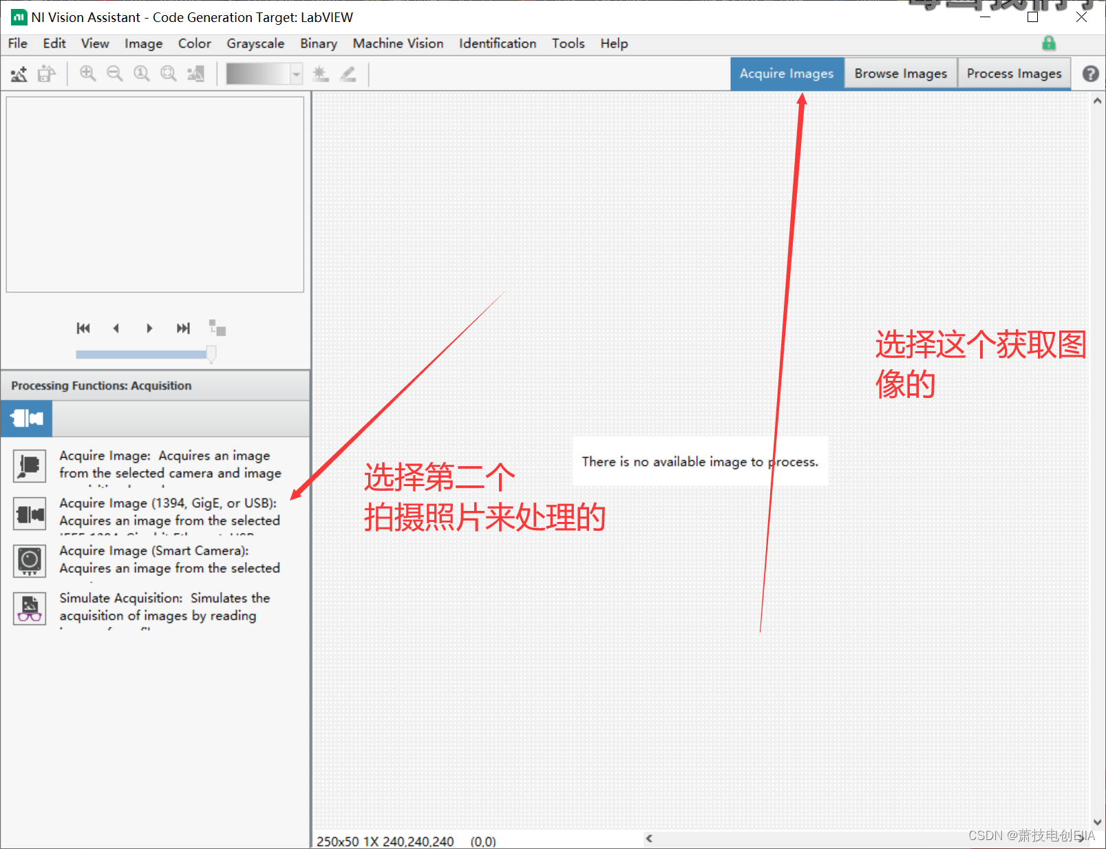The image size is (1106, 849).
Task: Click the '250x50 1X 240,240,240' status text
Action: pos(385,841)
